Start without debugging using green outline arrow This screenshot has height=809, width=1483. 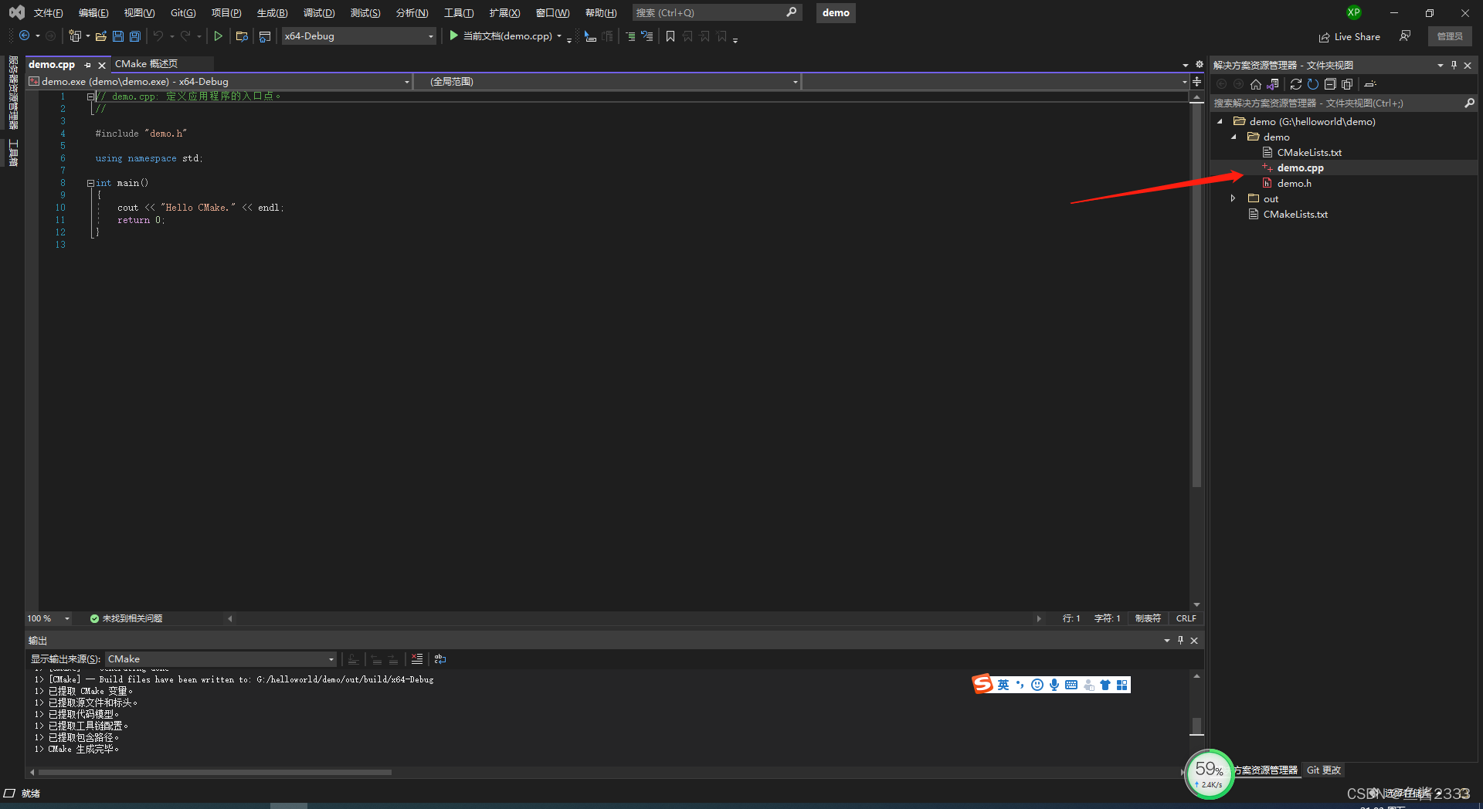pos(219,36)
